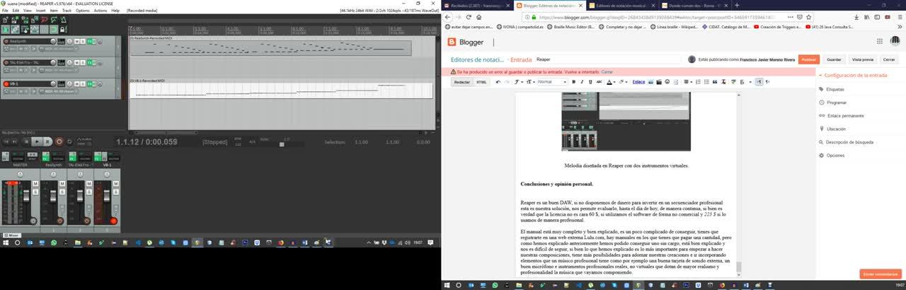
Task: Mute the ReaSynth track in track panel
Action: [x=76, y=42]
